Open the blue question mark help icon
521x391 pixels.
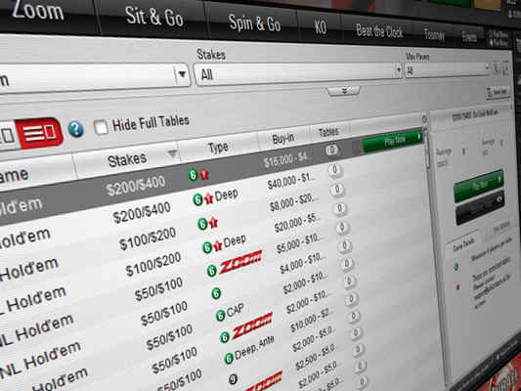76,129
